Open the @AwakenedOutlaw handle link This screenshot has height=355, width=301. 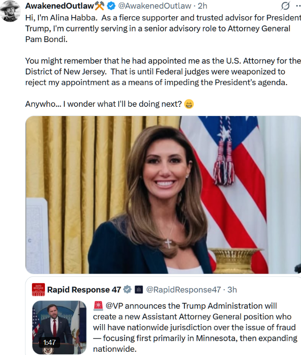click(155, 6)
